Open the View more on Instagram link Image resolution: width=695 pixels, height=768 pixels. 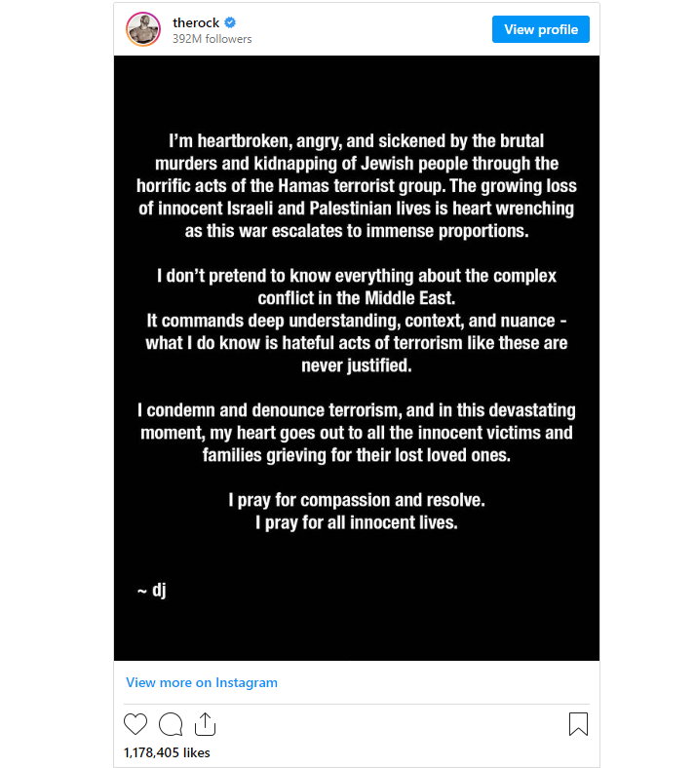click(202, 682)
